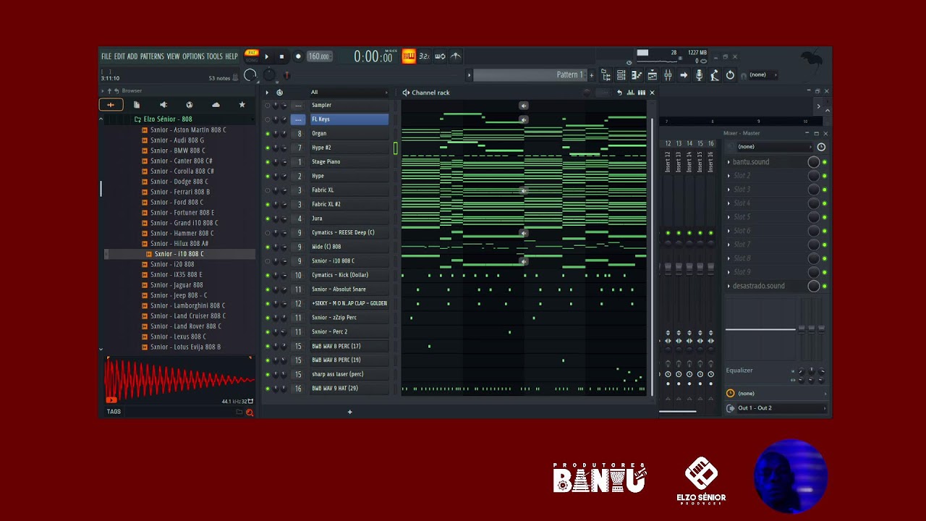This screenshot has height=521, width=926.
Task: Click the browser speaker sounds icon
Action: click(163, 105)
